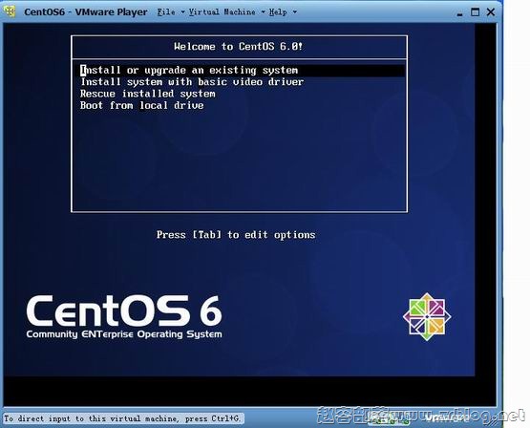The height and width of the screenshot is (428, 530).
Task: Close the VMware Player window
Action: click(x=491, y=12)
